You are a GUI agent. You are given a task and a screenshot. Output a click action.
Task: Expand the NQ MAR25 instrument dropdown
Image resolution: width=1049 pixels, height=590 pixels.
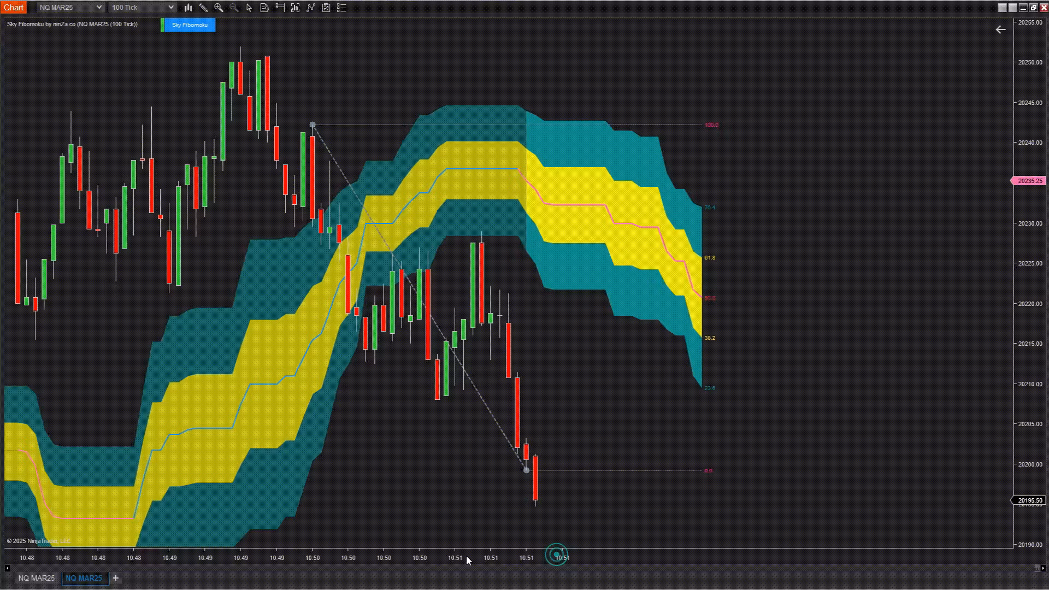click(70, 8)
